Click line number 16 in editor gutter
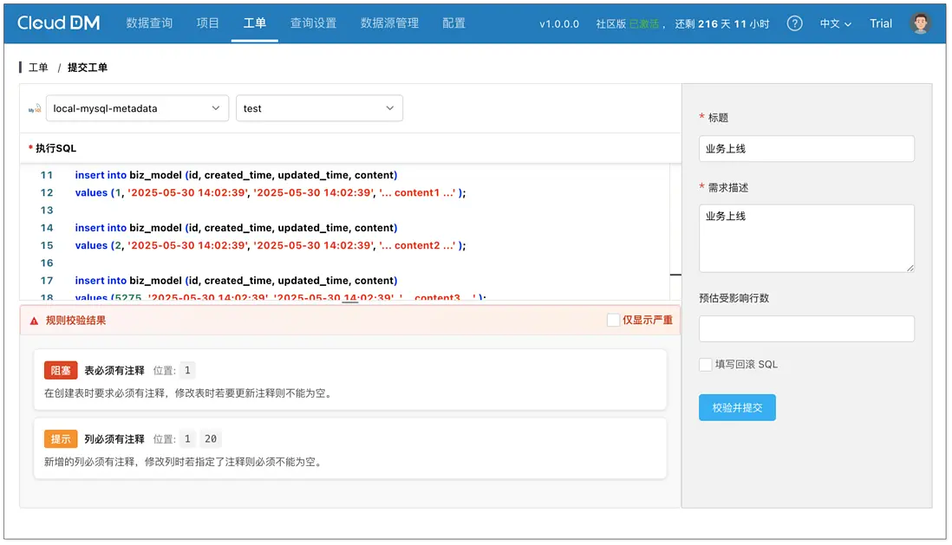Image resolution: width=952 pixels, height=545 pixels. point(47,263)
